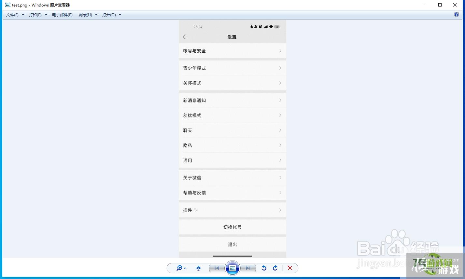This screenshot has width=465, height=279.
Task: Expand the 文件 dropdown arrow
Action: (x=23, y=15)
